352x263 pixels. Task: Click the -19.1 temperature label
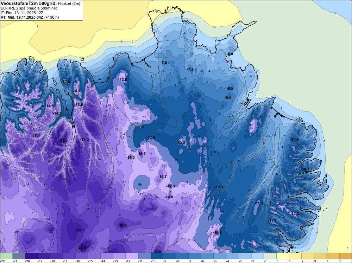tap(80, 230)
